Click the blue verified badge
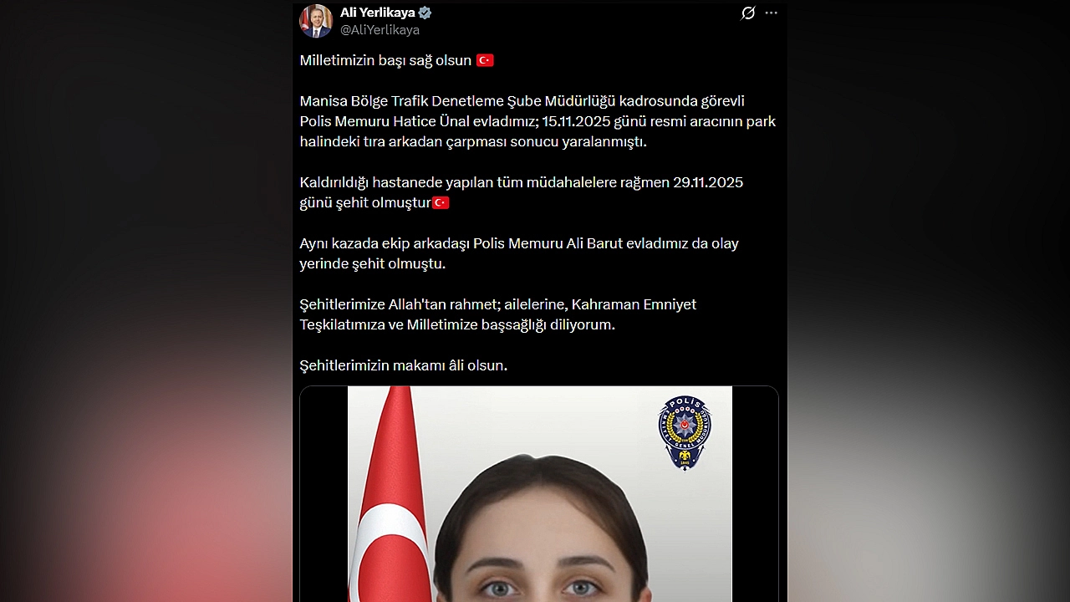 pyautogui.click(x=425, y=13)
